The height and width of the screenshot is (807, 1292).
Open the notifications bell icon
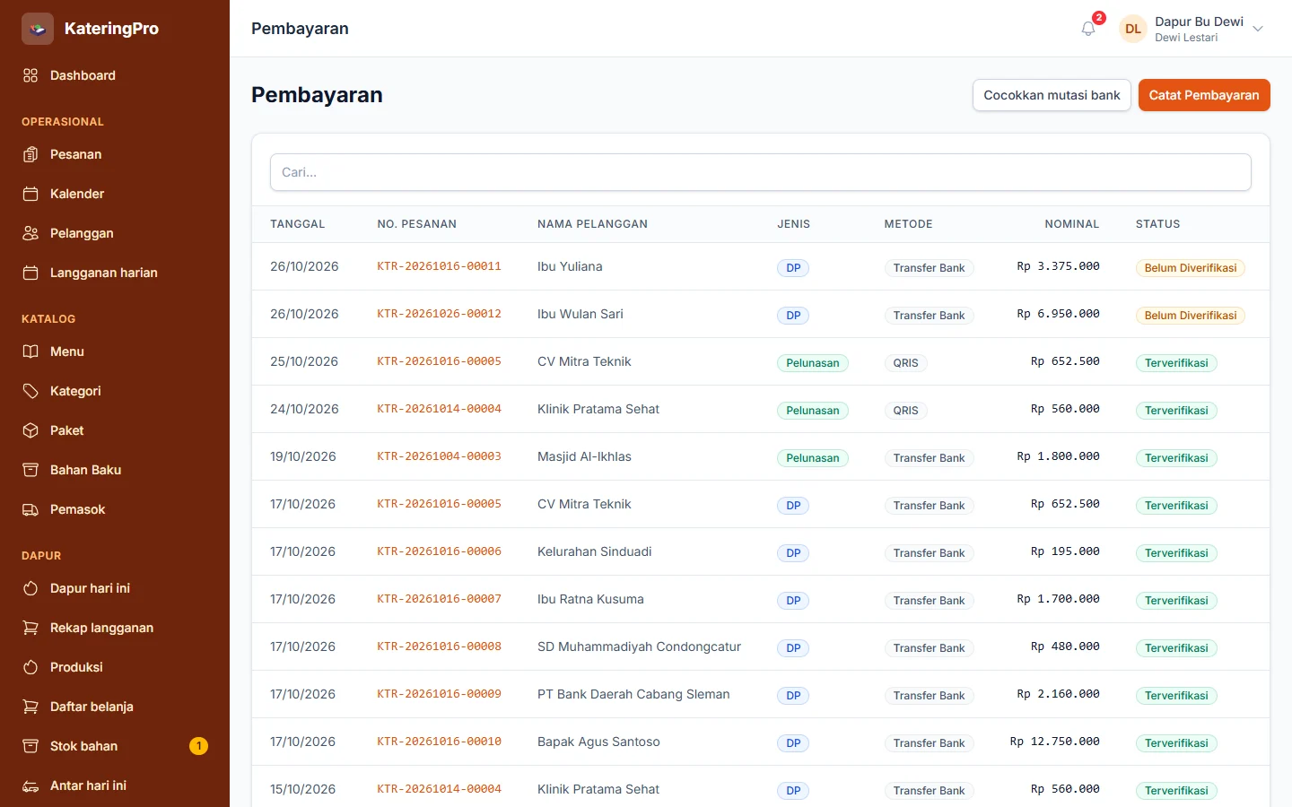pos(1088,29)
